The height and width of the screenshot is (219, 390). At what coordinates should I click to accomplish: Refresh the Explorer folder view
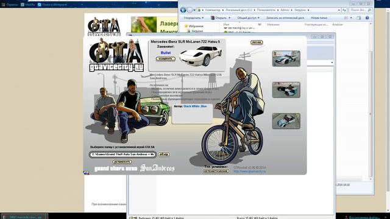click(x=344, y=10)
